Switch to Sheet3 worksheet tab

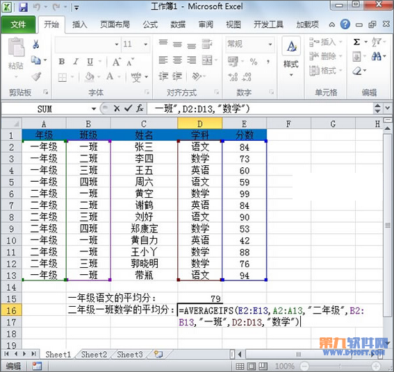click(x=130, y=355)
